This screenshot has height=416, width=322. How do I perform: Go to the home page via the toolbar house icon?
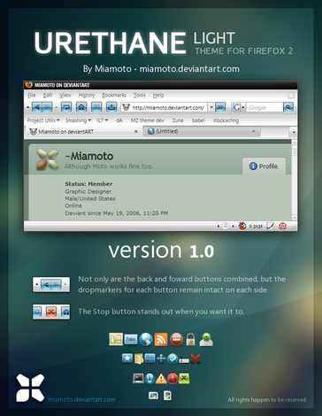[x=81, y=107]
